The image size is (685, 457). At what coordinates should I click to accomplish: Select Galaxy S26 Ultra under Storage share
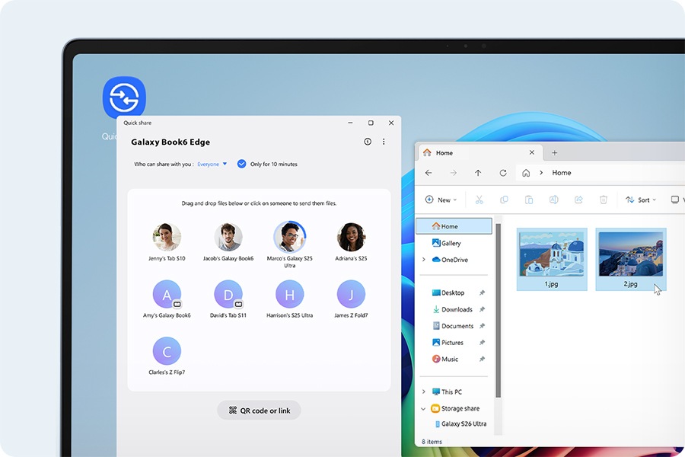pyautogui.click(x=460, y=423)
